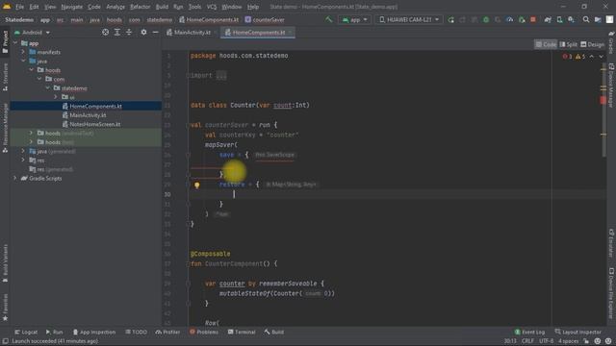Toggle the Favorites stripe button
This screenshot has width=616, height=346.
pos(5,308)
